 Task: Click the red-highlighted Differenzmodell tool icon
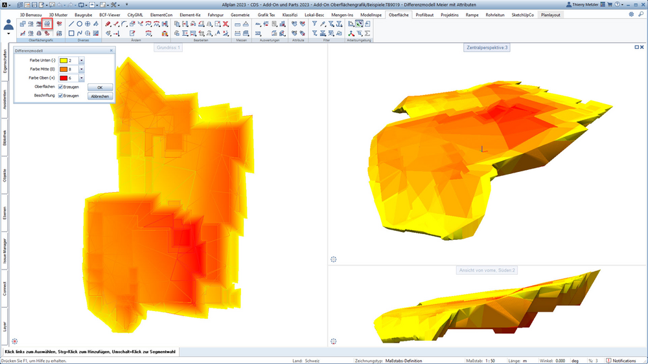(47, 24)
